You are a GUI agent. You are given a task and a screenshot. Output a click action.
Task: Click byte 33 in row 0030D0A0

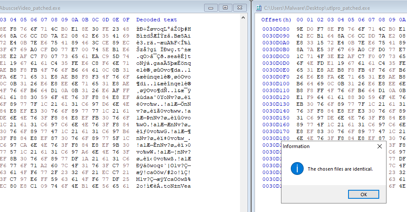pos(310,43)
